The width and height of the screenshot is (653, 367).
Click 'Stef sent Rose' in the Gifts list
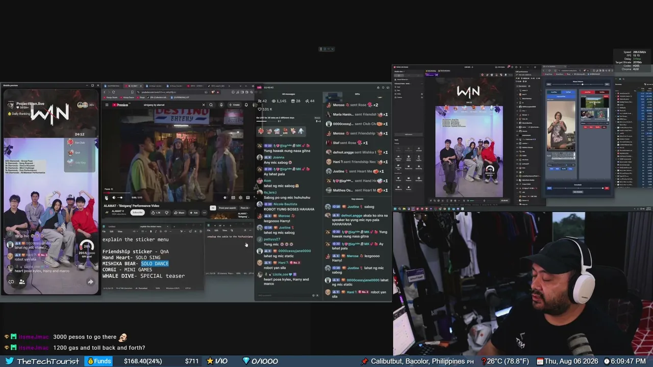tap(350, 143)
